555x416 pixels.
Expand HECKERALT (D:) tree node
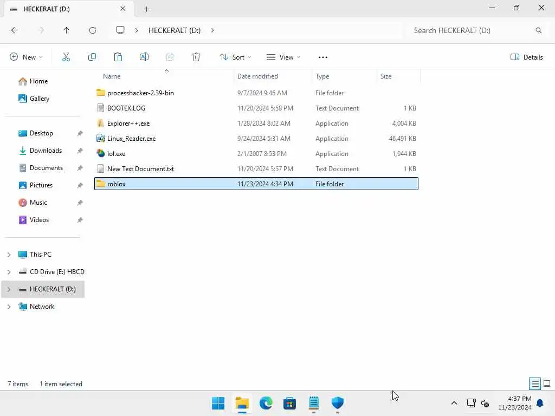click(9, 289)
